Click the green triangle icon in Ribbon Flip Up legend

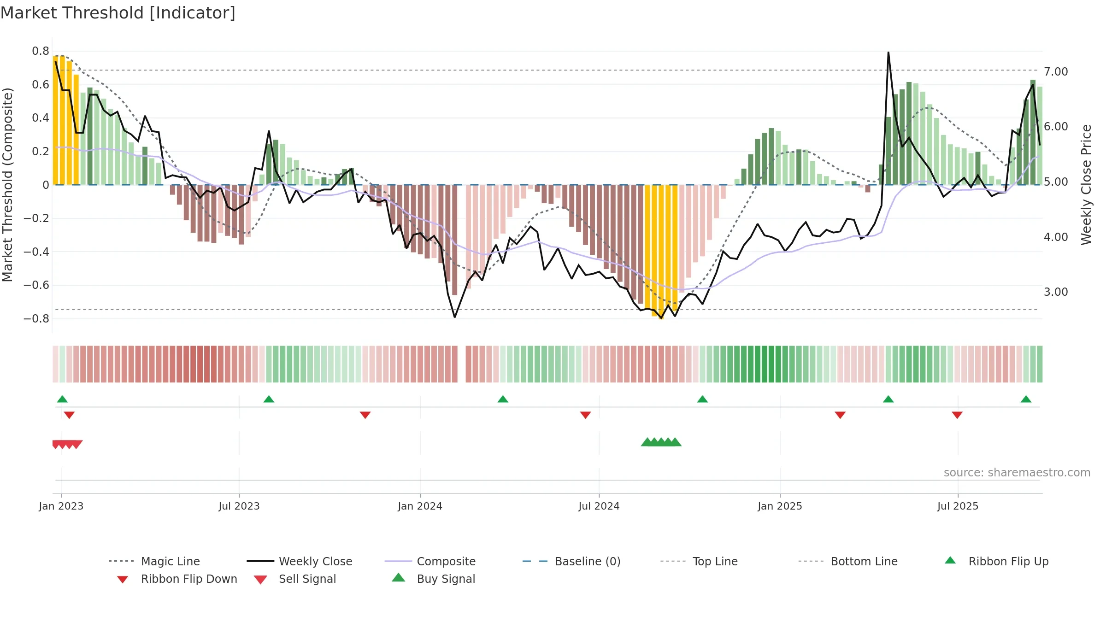click(x=950, y=560)
